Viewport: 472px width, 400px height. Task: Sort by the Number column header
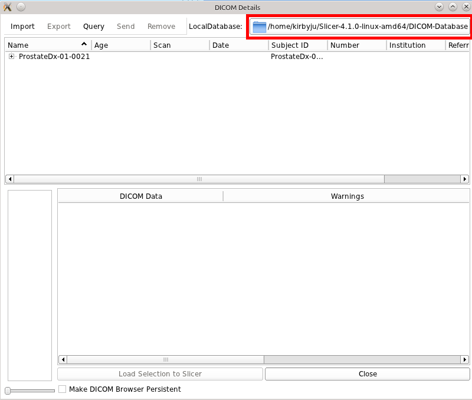click(x=357, y=45)
